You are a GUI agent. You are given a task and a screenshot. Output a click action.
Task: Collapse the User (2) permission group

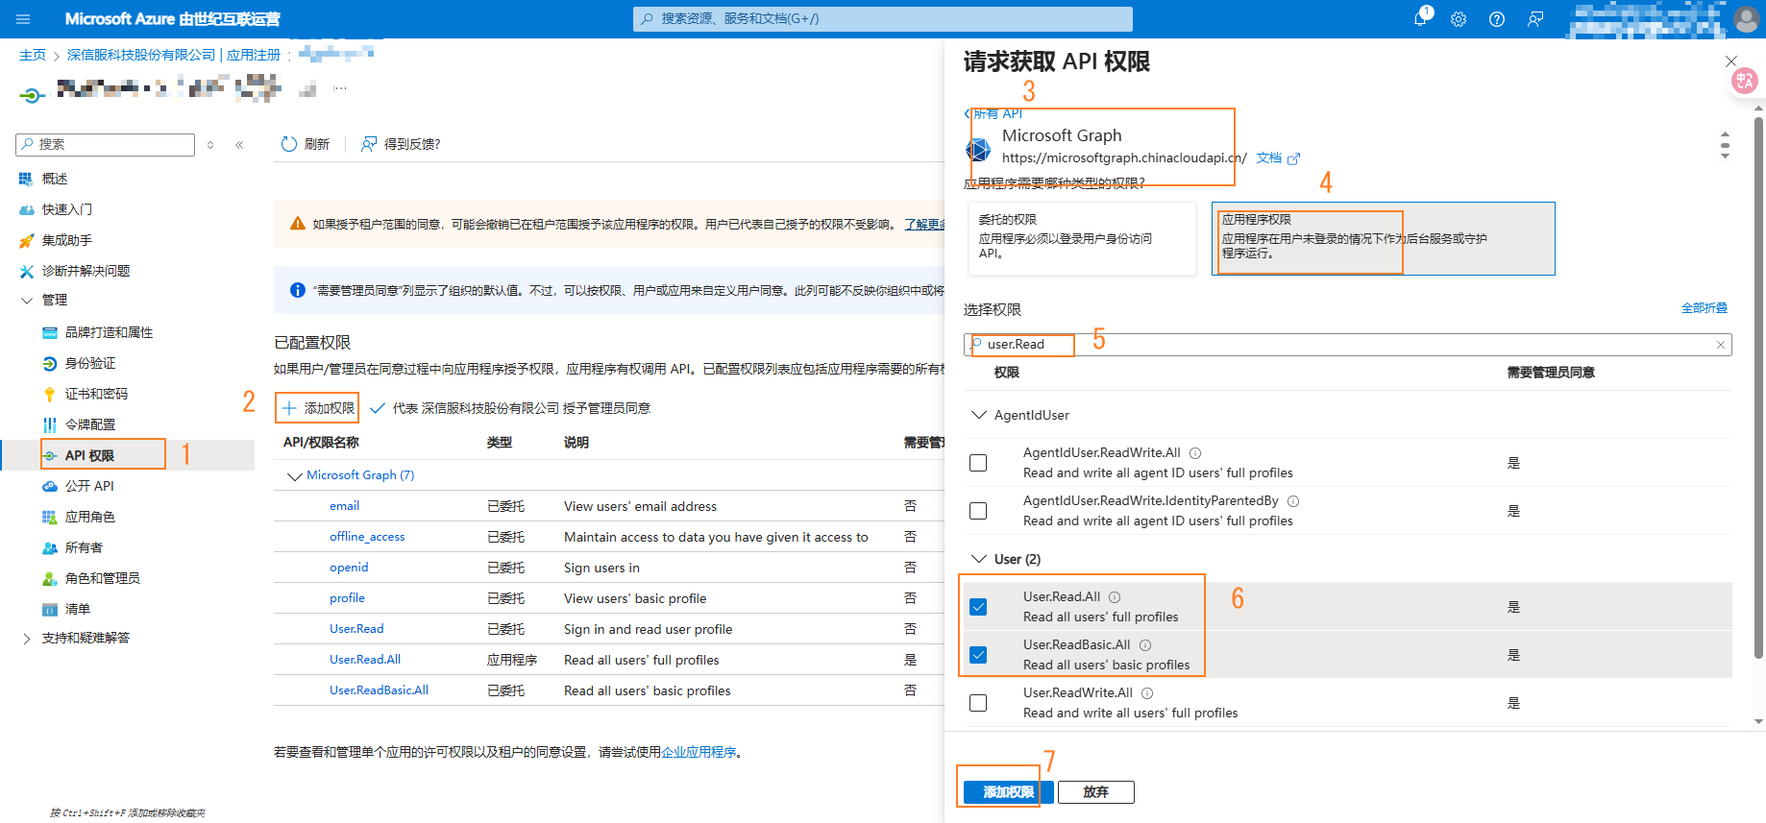(x=979, y=559)
